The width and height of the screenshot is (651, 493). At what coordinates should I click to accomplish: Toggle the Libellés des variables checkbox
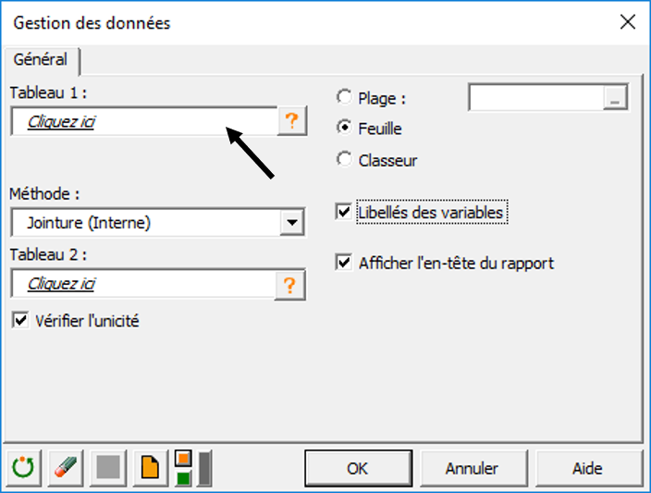tap(345, 213)
